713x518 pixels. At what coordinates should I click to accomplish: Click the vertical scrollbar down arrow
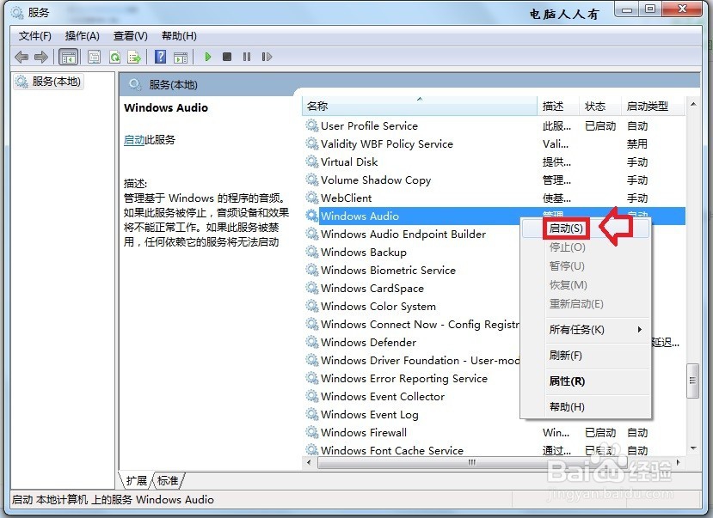[693, 448]
